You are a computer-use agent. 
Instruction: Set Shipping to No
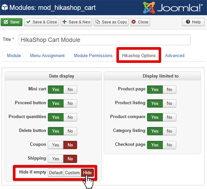[70, 159]
